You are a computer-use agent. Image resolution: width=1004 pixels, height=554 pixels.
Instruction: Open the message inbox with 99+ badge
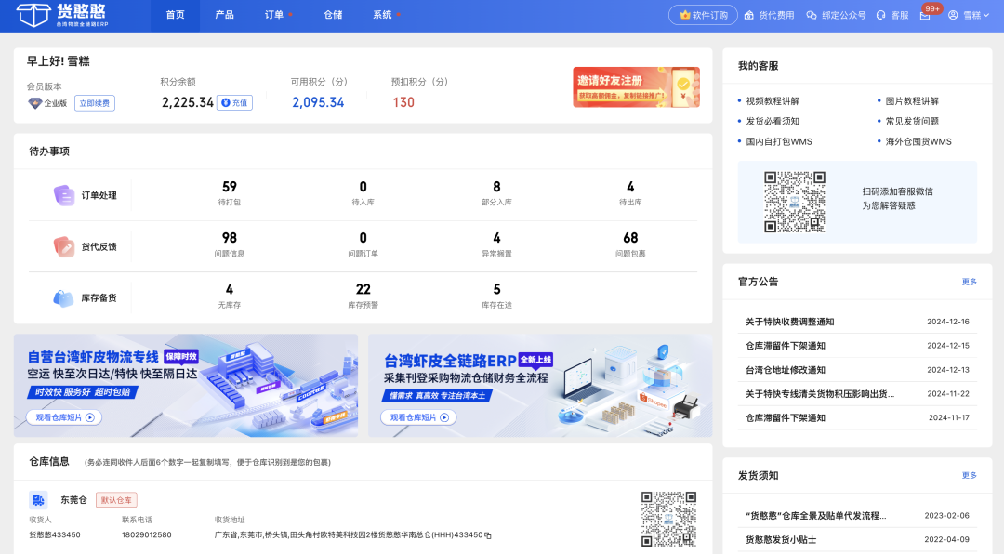[923, 15]
